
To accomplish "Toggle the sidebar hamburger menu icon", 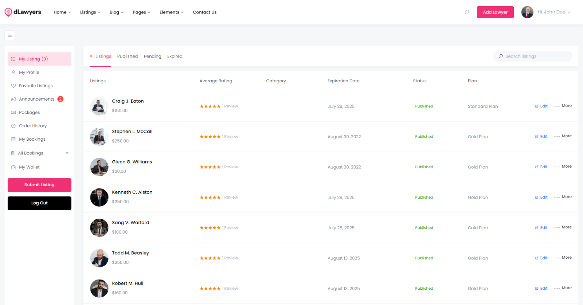I will coord(10,35).
